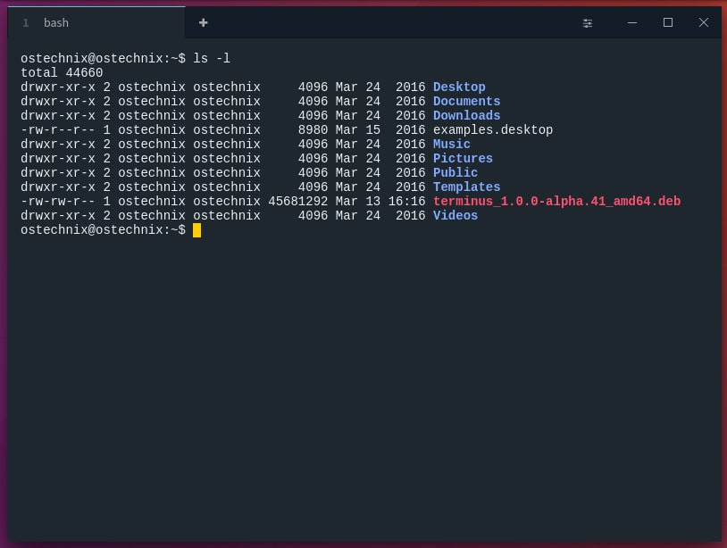This screenshot has width=727, height=548.
Task: Open a new tab with the plus icon
Action: pos(204,22)
